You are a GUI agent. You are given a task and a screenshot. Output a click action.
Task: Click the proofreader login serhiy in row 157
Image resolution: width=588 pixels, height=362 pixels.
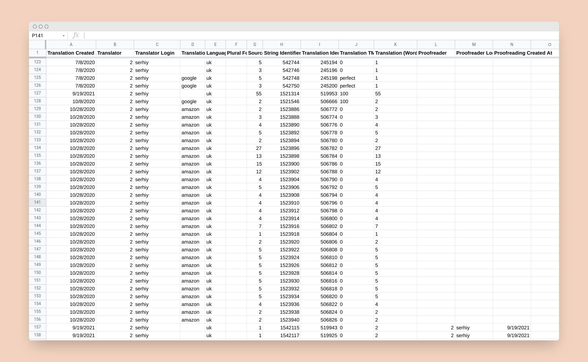pyautogui.click(x=474, y=328)
